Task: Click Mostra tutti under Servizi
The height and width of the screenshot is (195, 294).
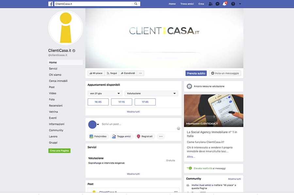Action: pyautogui.click(x=133, y=174)
